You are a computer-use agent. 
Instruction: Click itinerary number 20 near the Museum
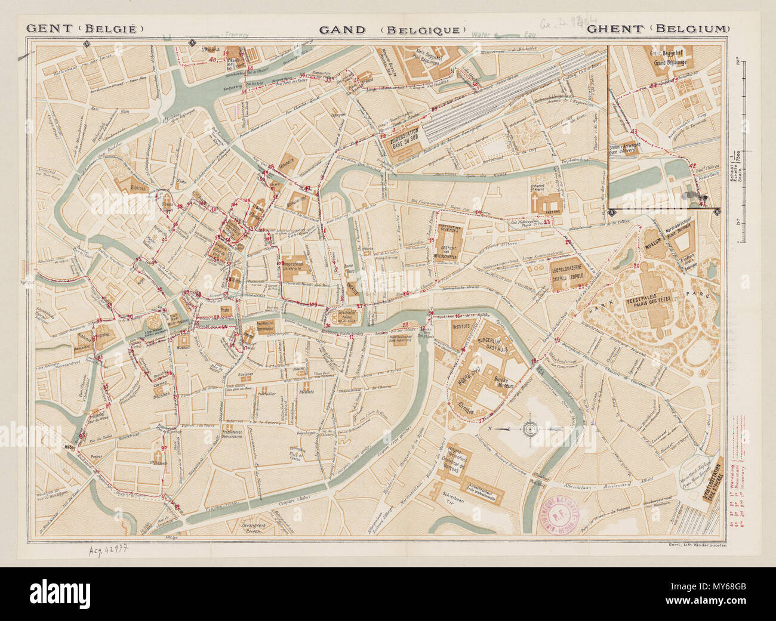point(637,265)
